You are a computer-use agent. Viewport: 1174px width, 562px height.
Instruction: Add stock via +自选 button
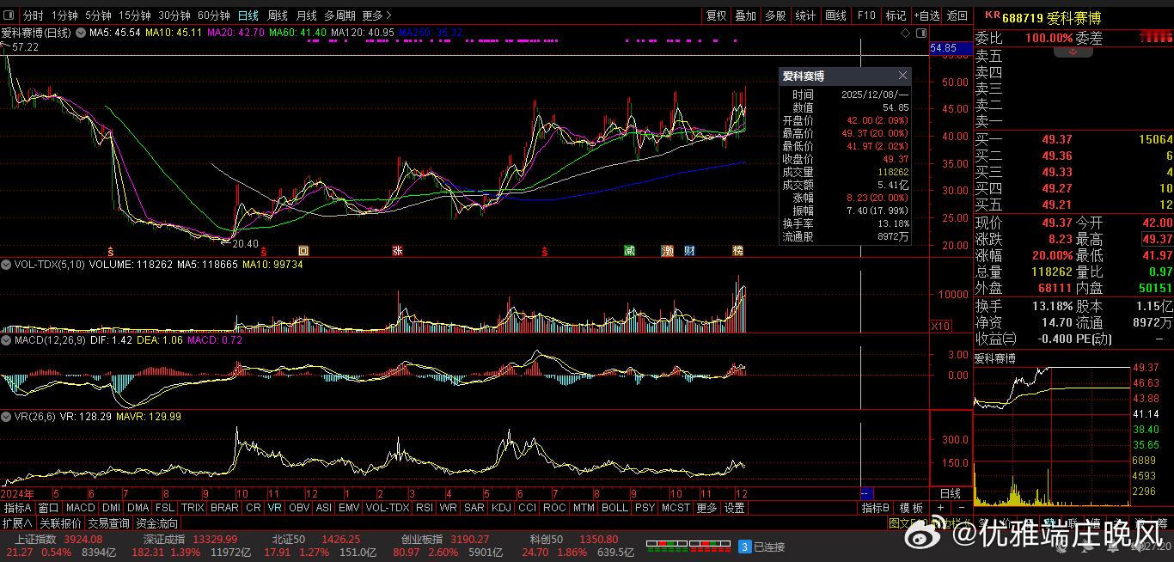point(926,15)
